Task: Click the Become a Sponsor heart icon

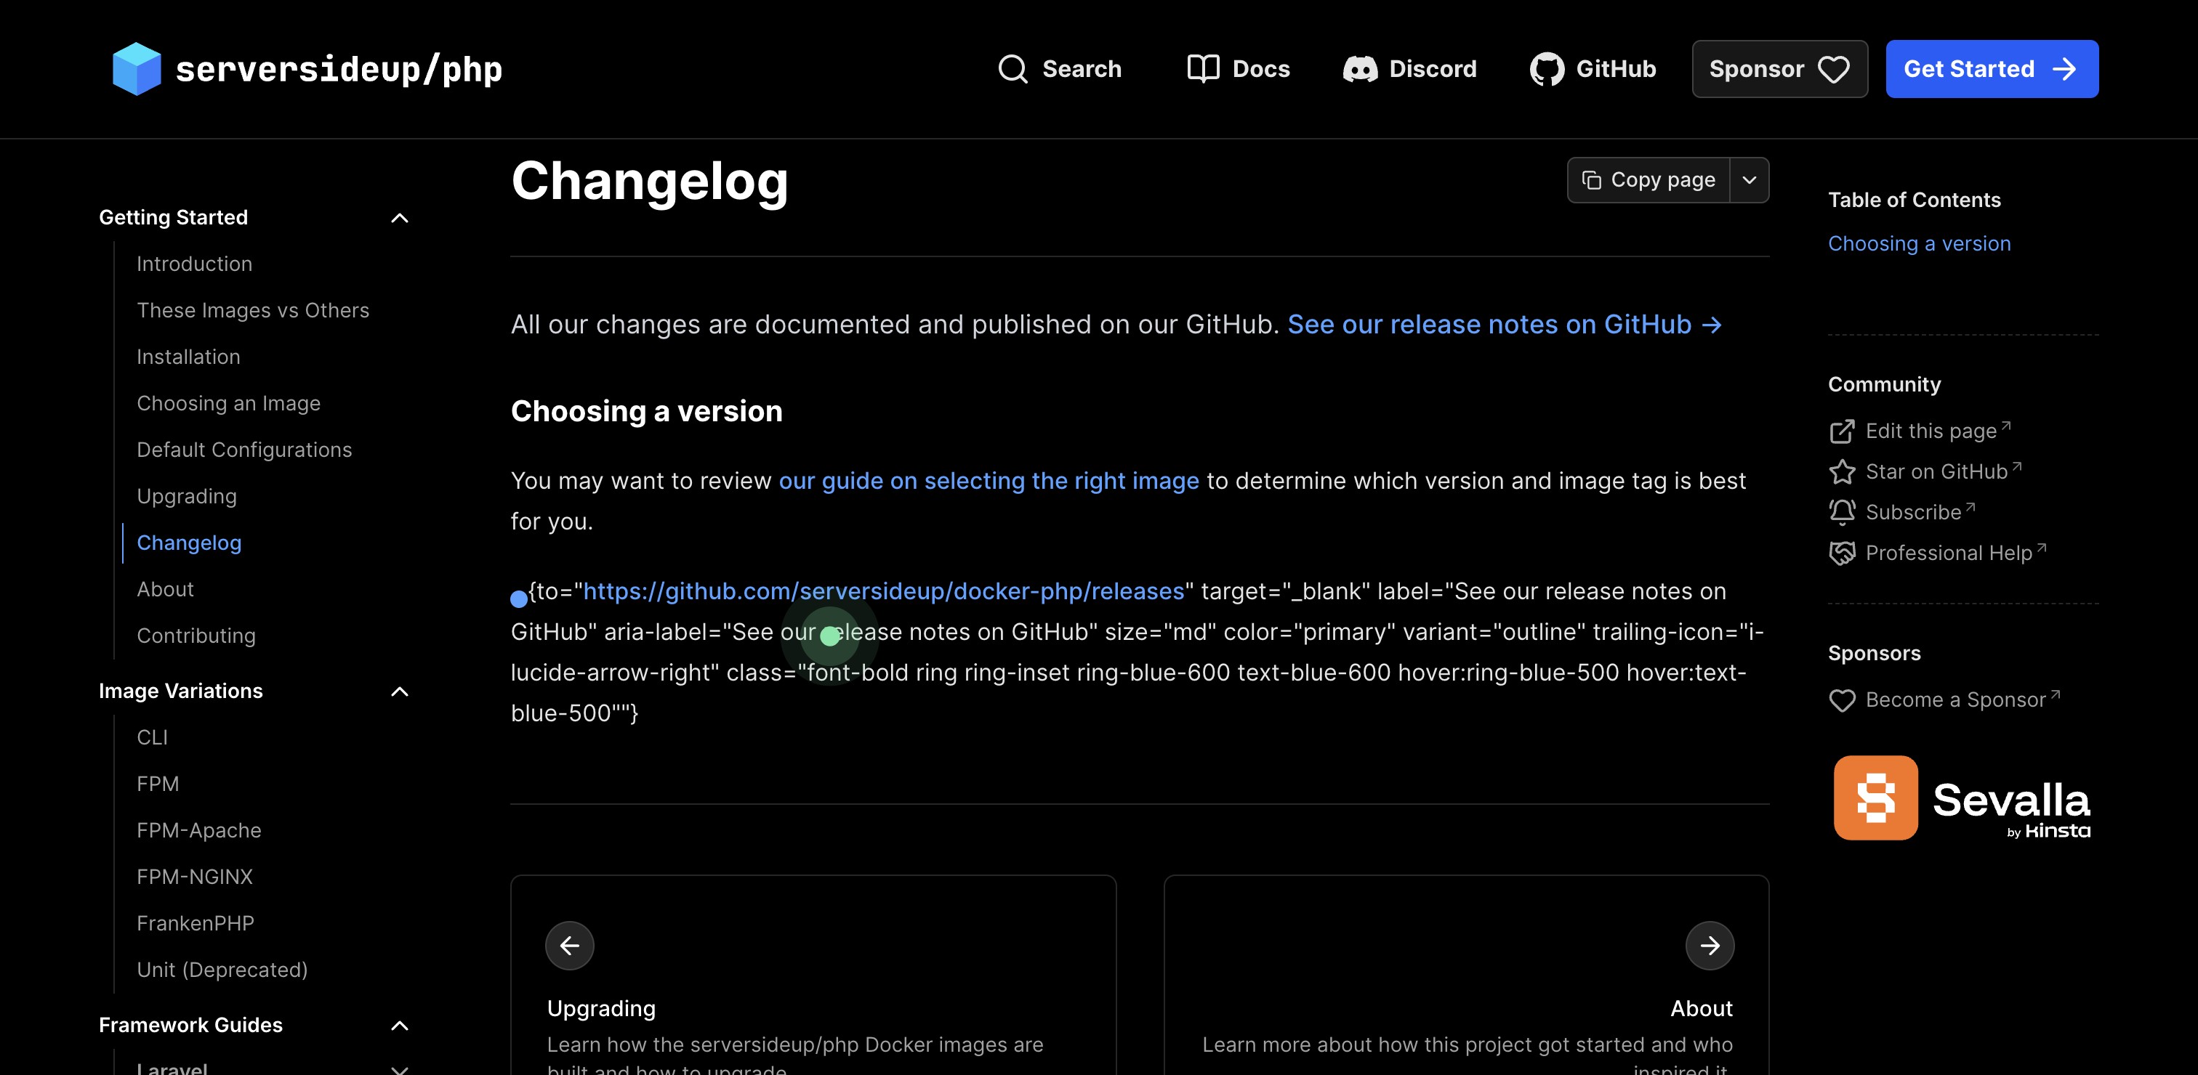Action: pos(1843,700)
